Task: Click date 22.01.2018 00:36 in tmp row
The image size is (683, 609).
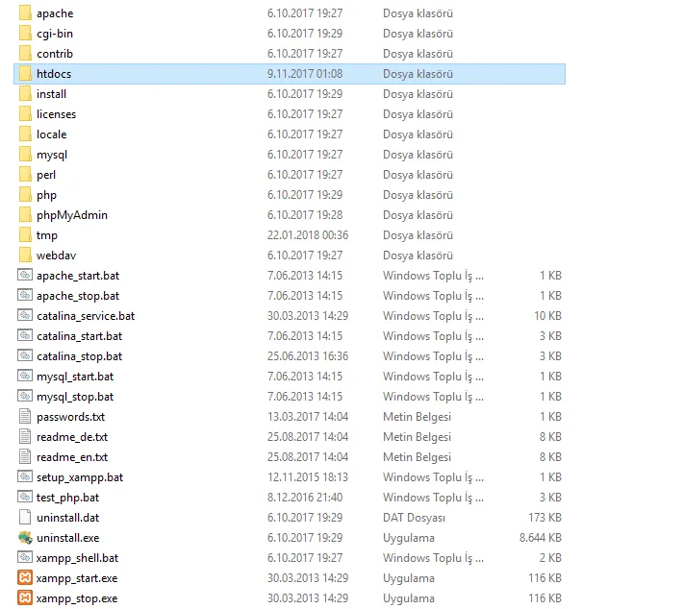Action: [x=308, y=235]
